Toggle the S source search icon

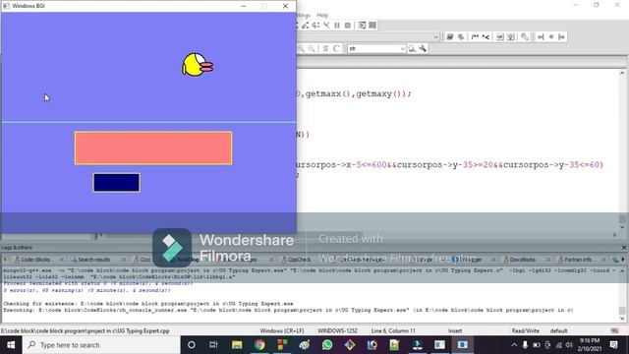(x=325, y=48)
